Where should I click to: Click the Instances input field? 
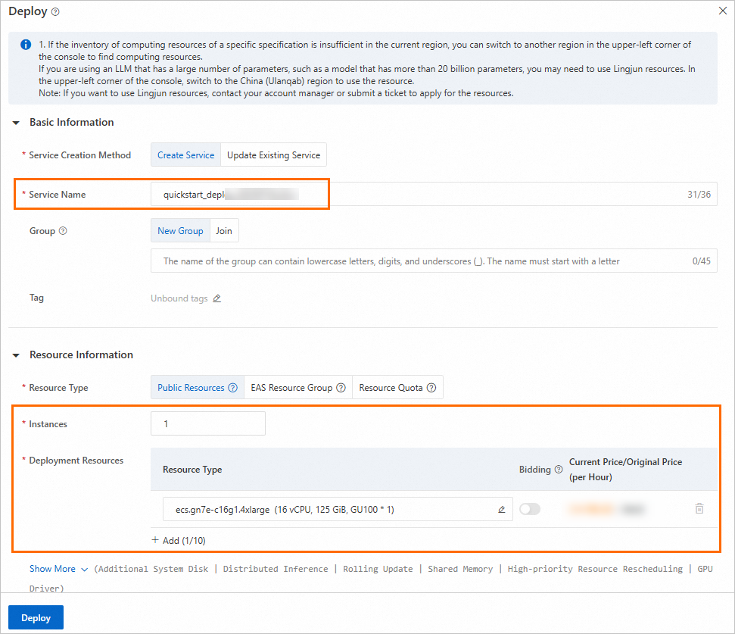(207, 424)
